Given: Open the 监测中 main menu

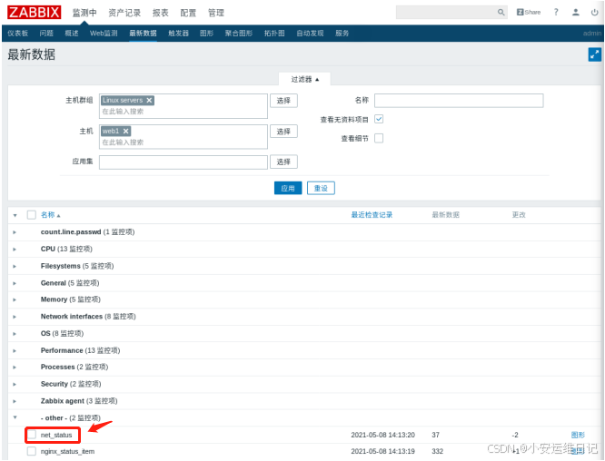Looking at the screenshot, I should pyautogui.click(x=84, y=13).
